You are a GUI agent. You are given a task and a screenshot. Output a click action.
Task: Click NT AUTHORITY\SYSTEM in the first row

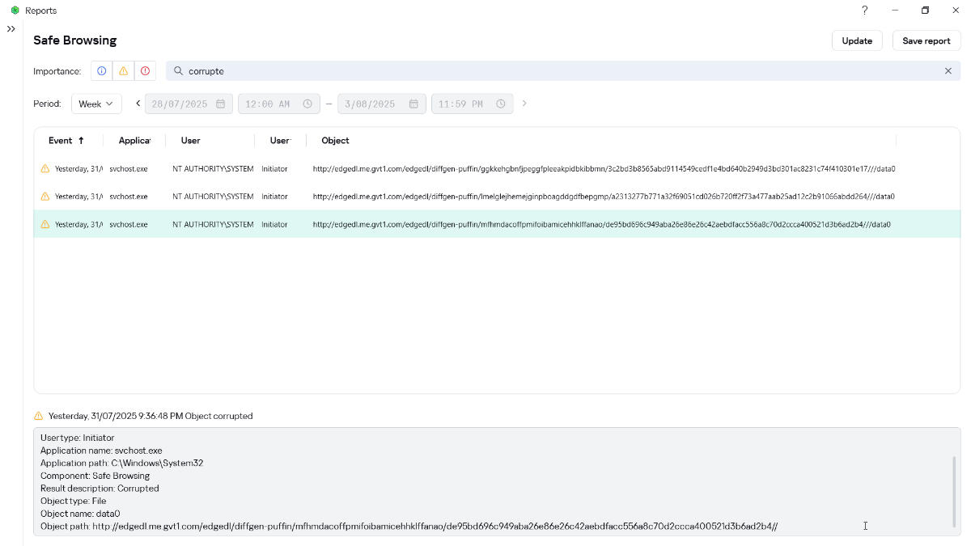pyautogui.click(x=213, y=169)
